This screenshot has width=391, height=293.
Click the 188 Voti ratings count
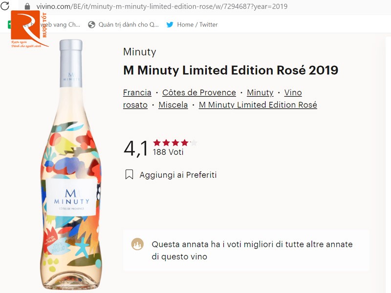coord(168,152)
